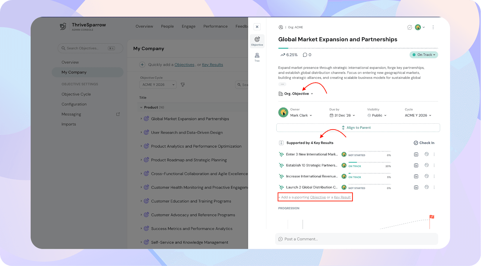Open calendar icon for Enter 3 New International Markets

tap(416, 154)
